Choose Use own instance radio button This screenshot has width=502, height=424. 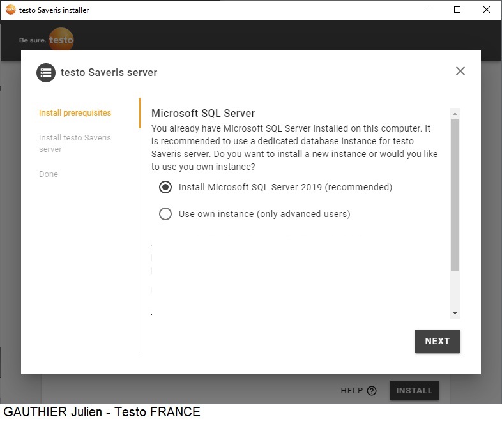pos(165,214)
